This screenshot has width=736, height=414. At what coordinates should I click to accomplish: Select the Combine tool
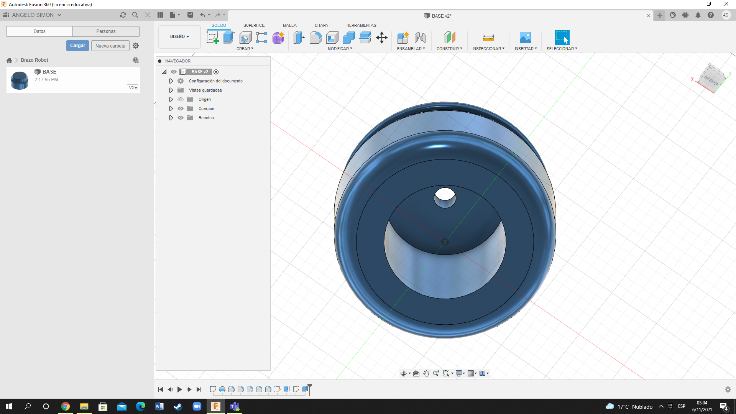point(349,38)
